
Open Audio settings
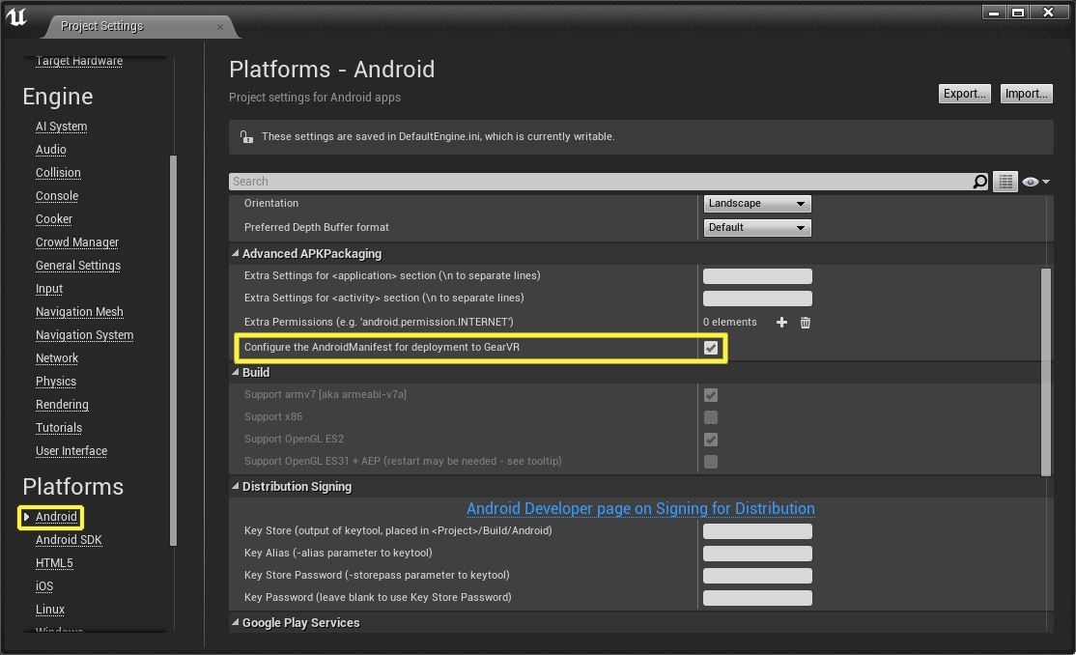click(x=51, y=149)
